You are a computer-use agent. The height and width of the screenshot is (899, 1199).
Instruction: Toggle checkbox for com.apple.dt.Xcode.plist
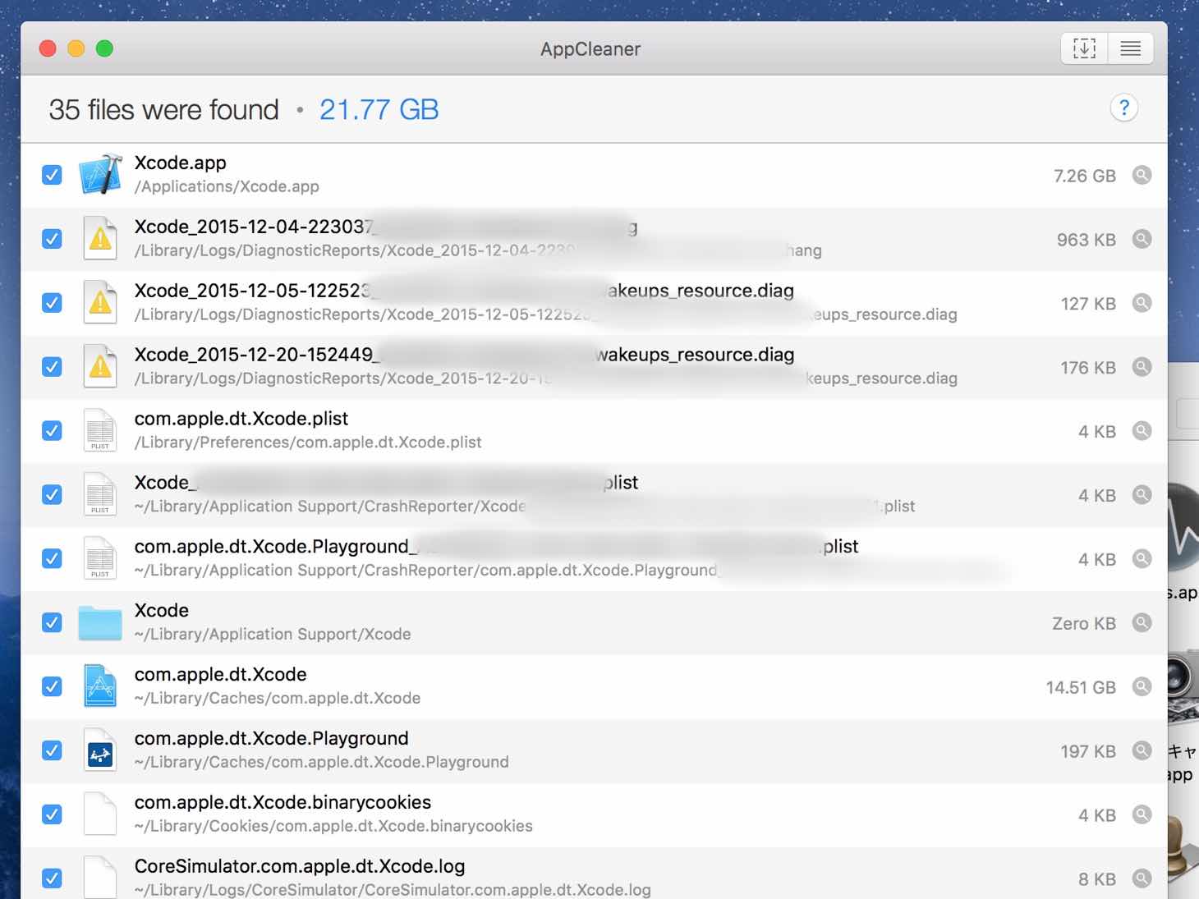click(x=52, y=431)
